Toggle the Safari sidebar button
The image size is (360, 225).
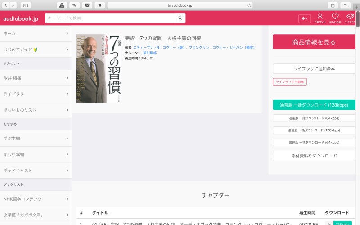point(26,5)
